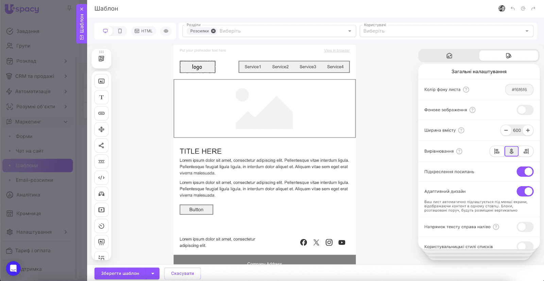This screenshot has height=281, width=544.
Task: Open the #f6f6f6 background color picker
Action: [519, 90]
